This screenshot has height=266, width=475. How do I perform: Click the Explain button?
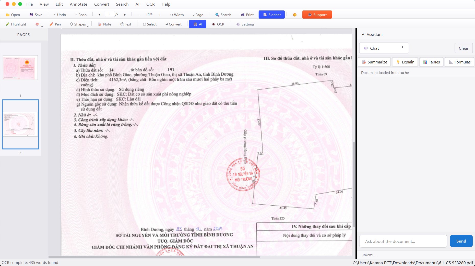(x=405, y=62)
